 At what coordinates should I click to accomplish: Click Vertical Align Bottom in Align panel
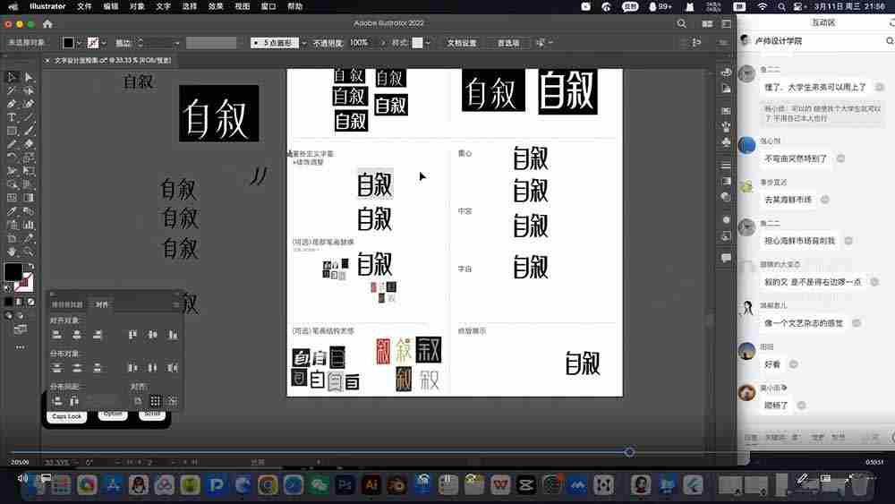click(173, 335)
